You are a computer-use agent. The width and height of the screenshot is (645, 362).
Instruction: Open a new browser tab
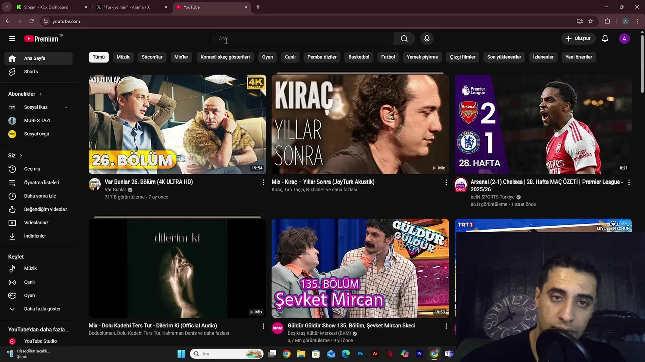(x=258, y=7)
